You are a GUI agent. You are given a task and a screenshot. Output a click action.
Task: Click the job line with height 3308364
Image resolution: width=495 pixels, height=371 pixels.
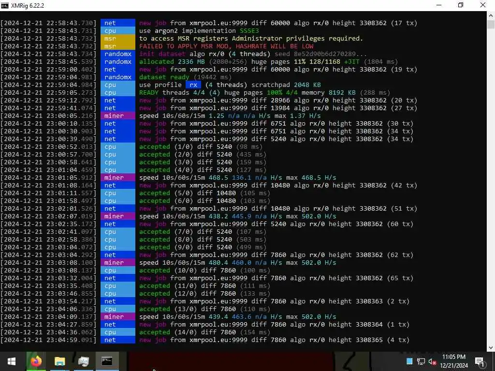click(275, 324)
